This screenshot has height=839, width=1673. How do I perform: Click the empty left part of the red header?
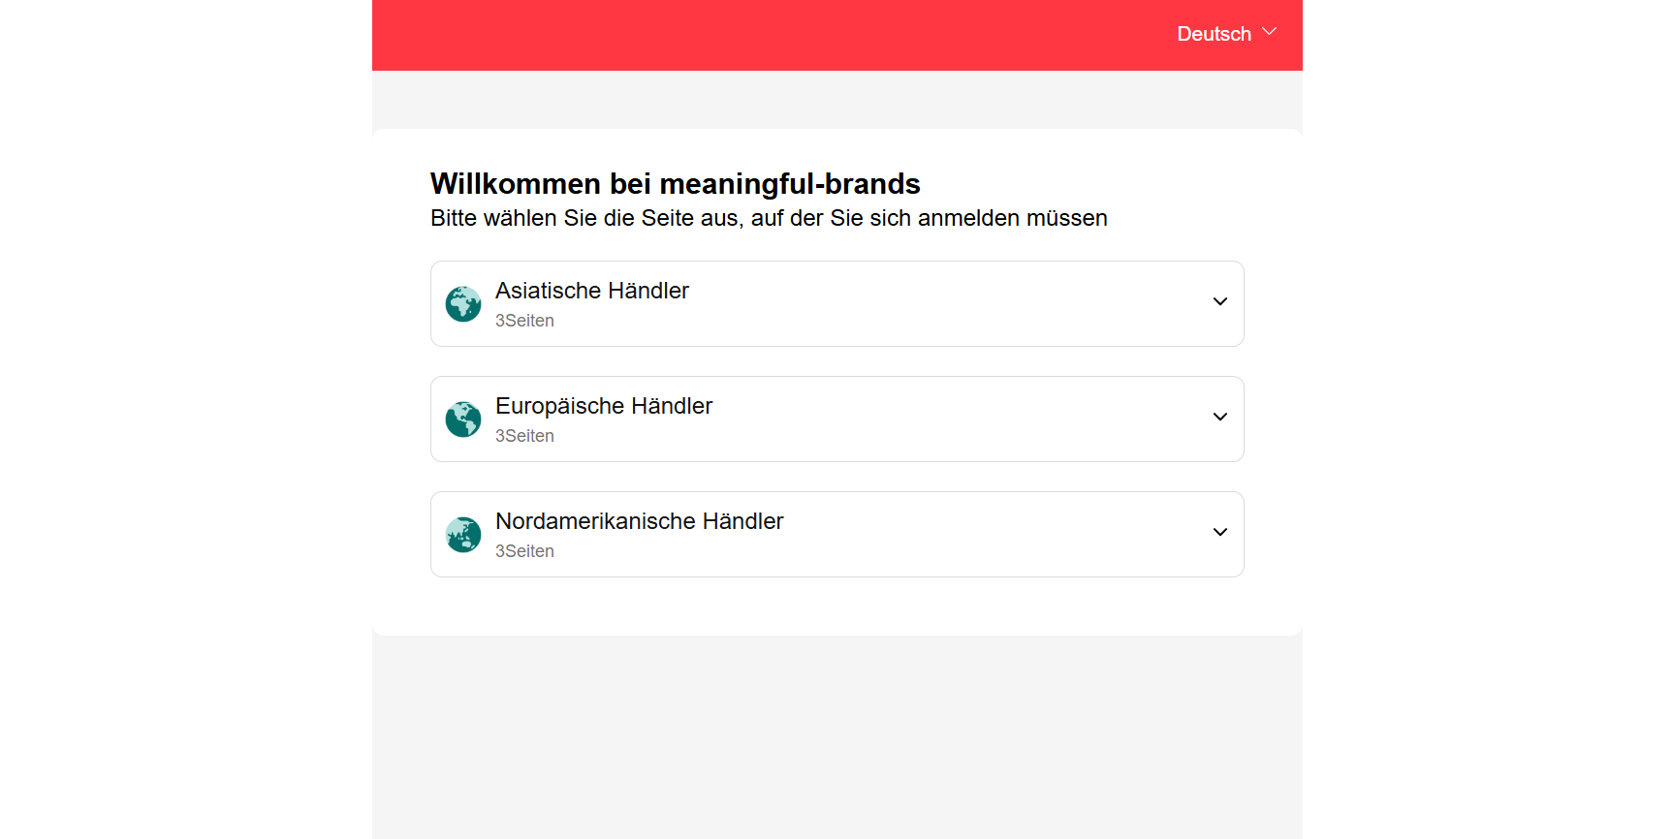(679, 35)
